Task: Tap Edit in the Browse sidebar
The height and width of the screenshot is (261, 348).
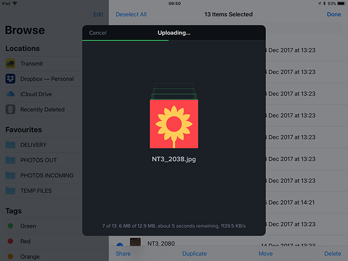Action: click(98, 15)
